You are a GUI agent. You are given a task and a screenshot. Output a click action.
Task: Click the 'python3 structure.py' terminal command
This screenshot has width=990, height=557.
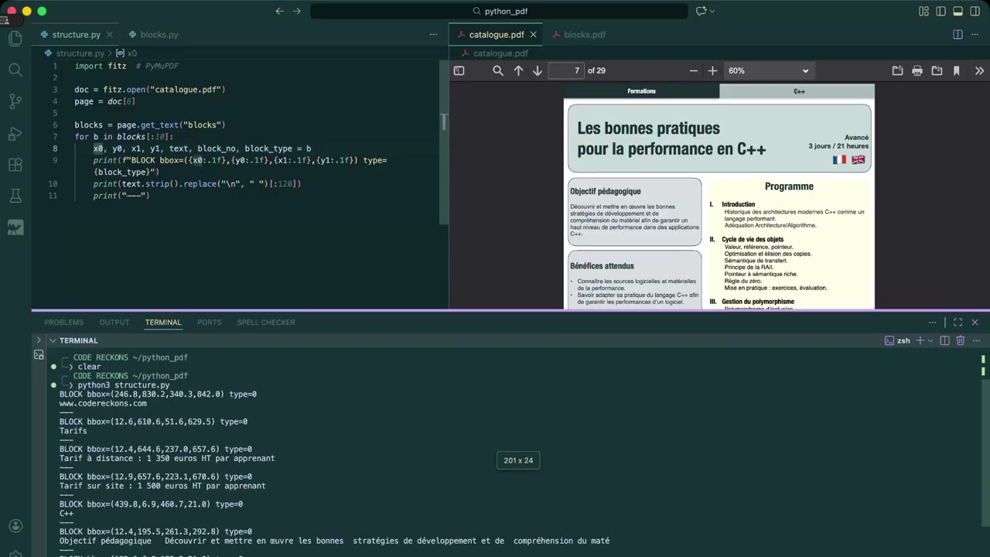point(124,385)
